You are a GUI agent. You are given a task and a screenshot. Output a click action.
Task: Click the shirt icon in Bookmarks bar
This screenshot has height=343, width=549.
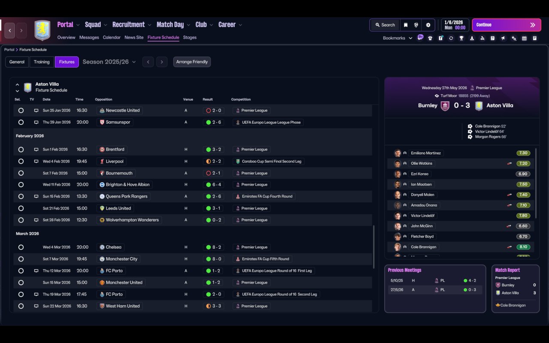tap(430, 38)
